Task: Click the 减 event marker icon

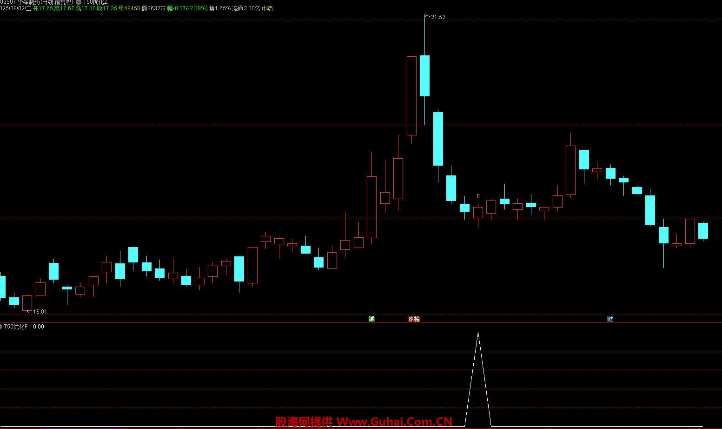Action: [x=371, y=319]
